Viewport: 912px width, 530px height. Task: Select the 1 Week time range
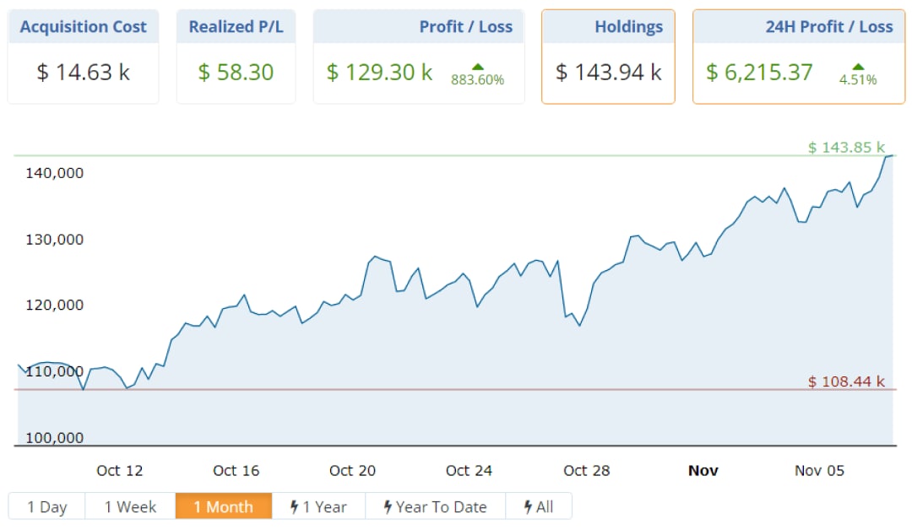coord(130,507)
